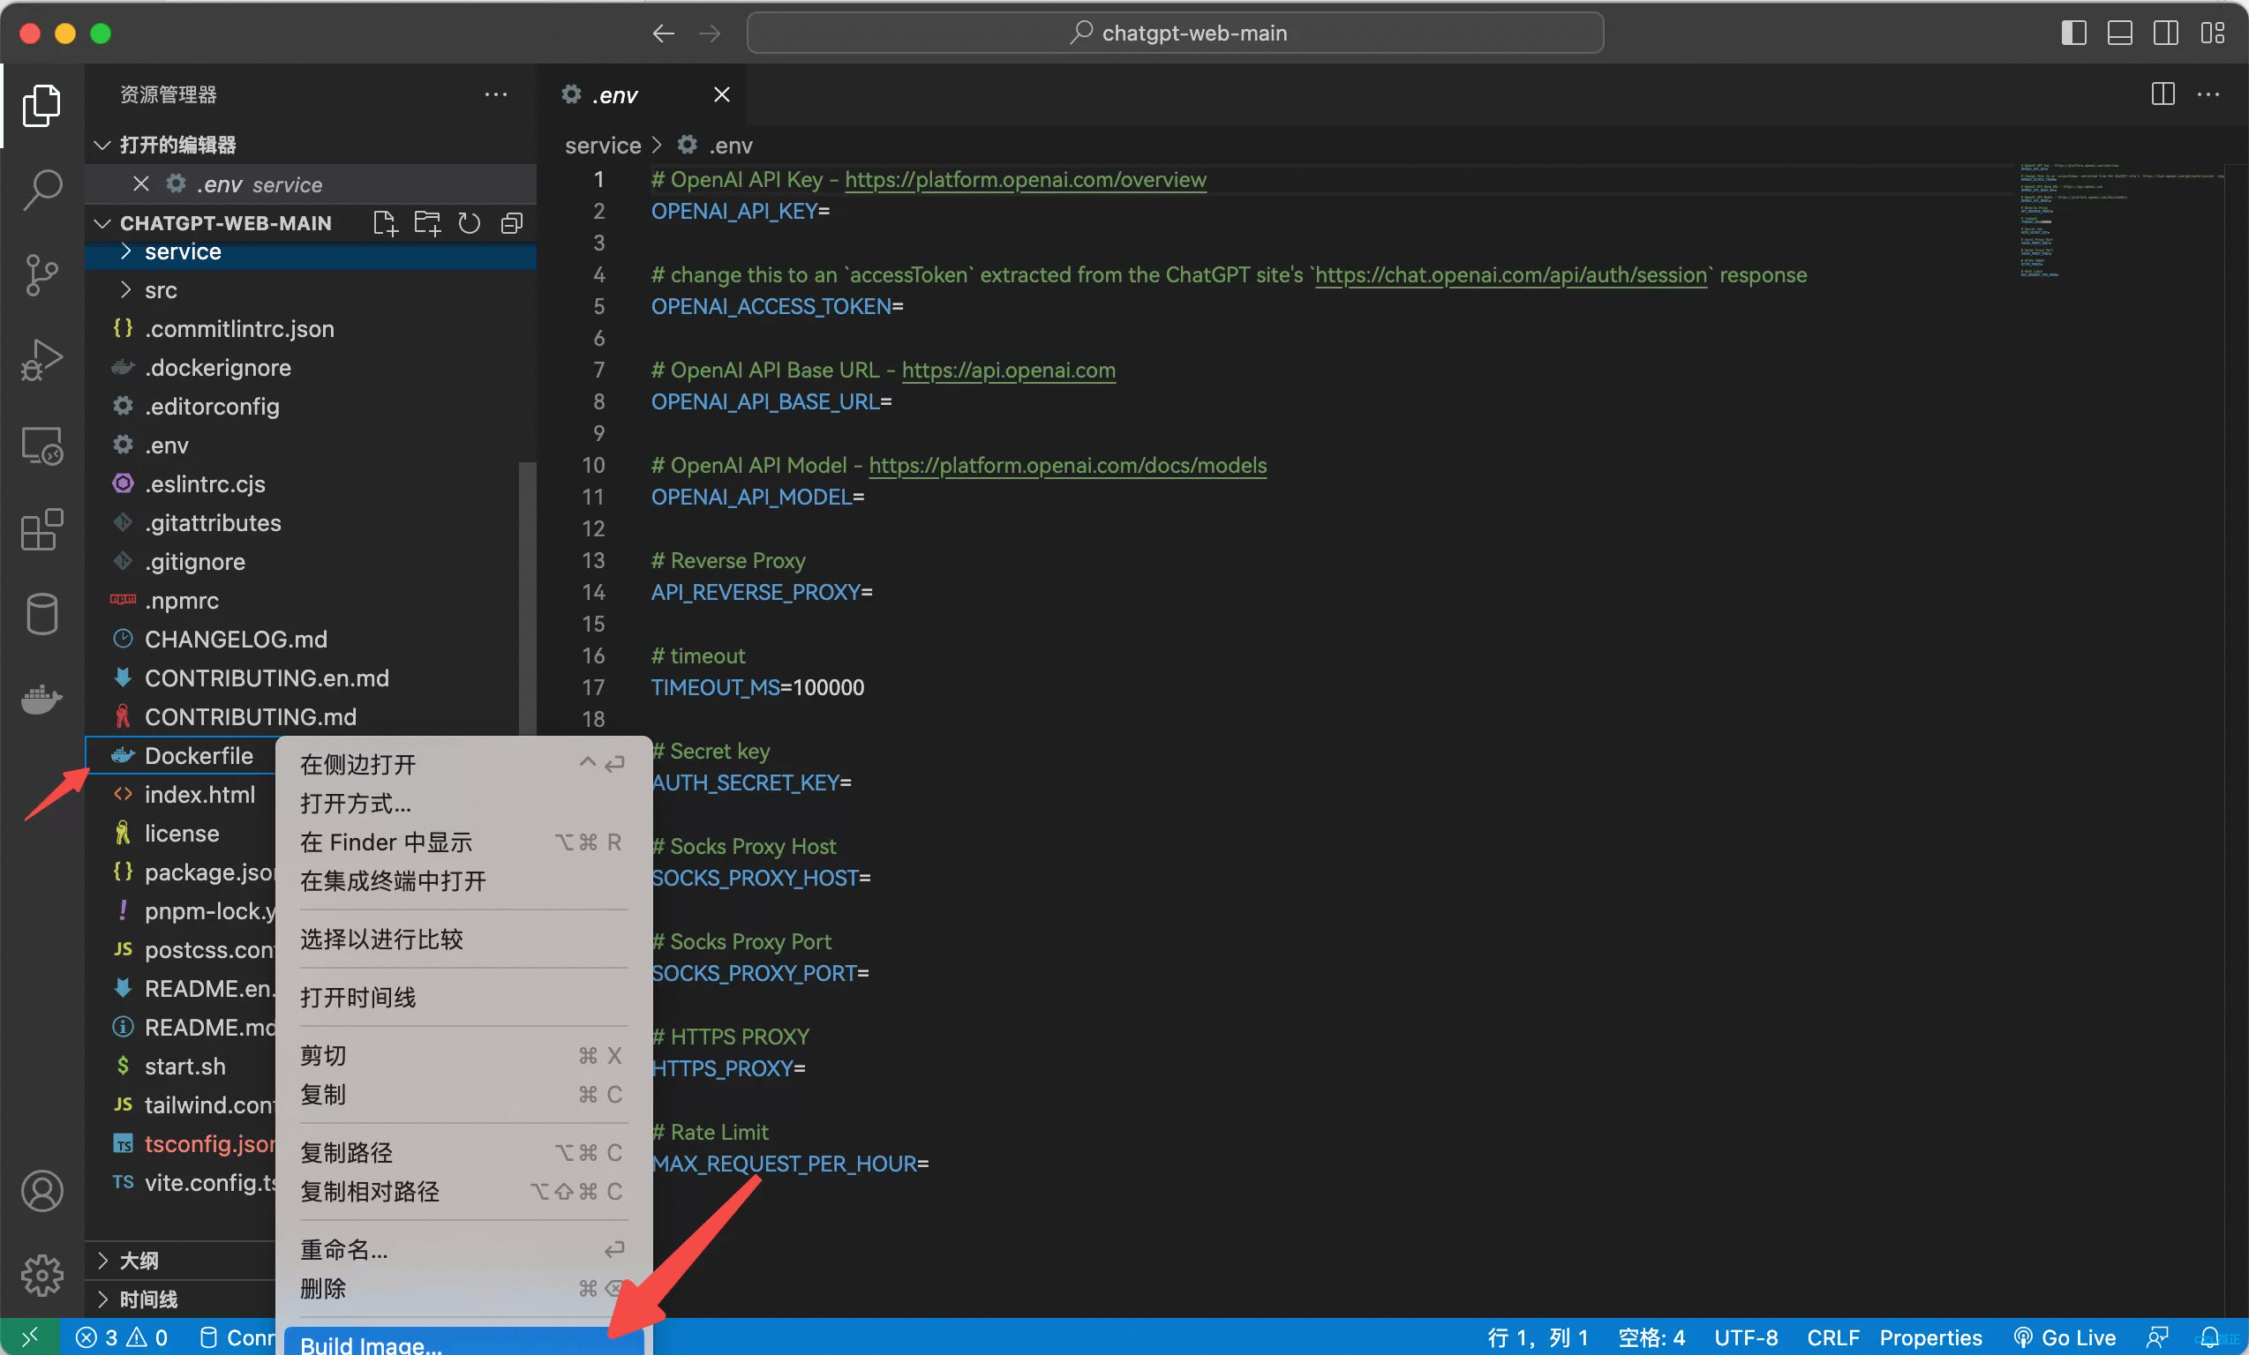Open the platform.openai.com/overview link

coord(1025,180)
